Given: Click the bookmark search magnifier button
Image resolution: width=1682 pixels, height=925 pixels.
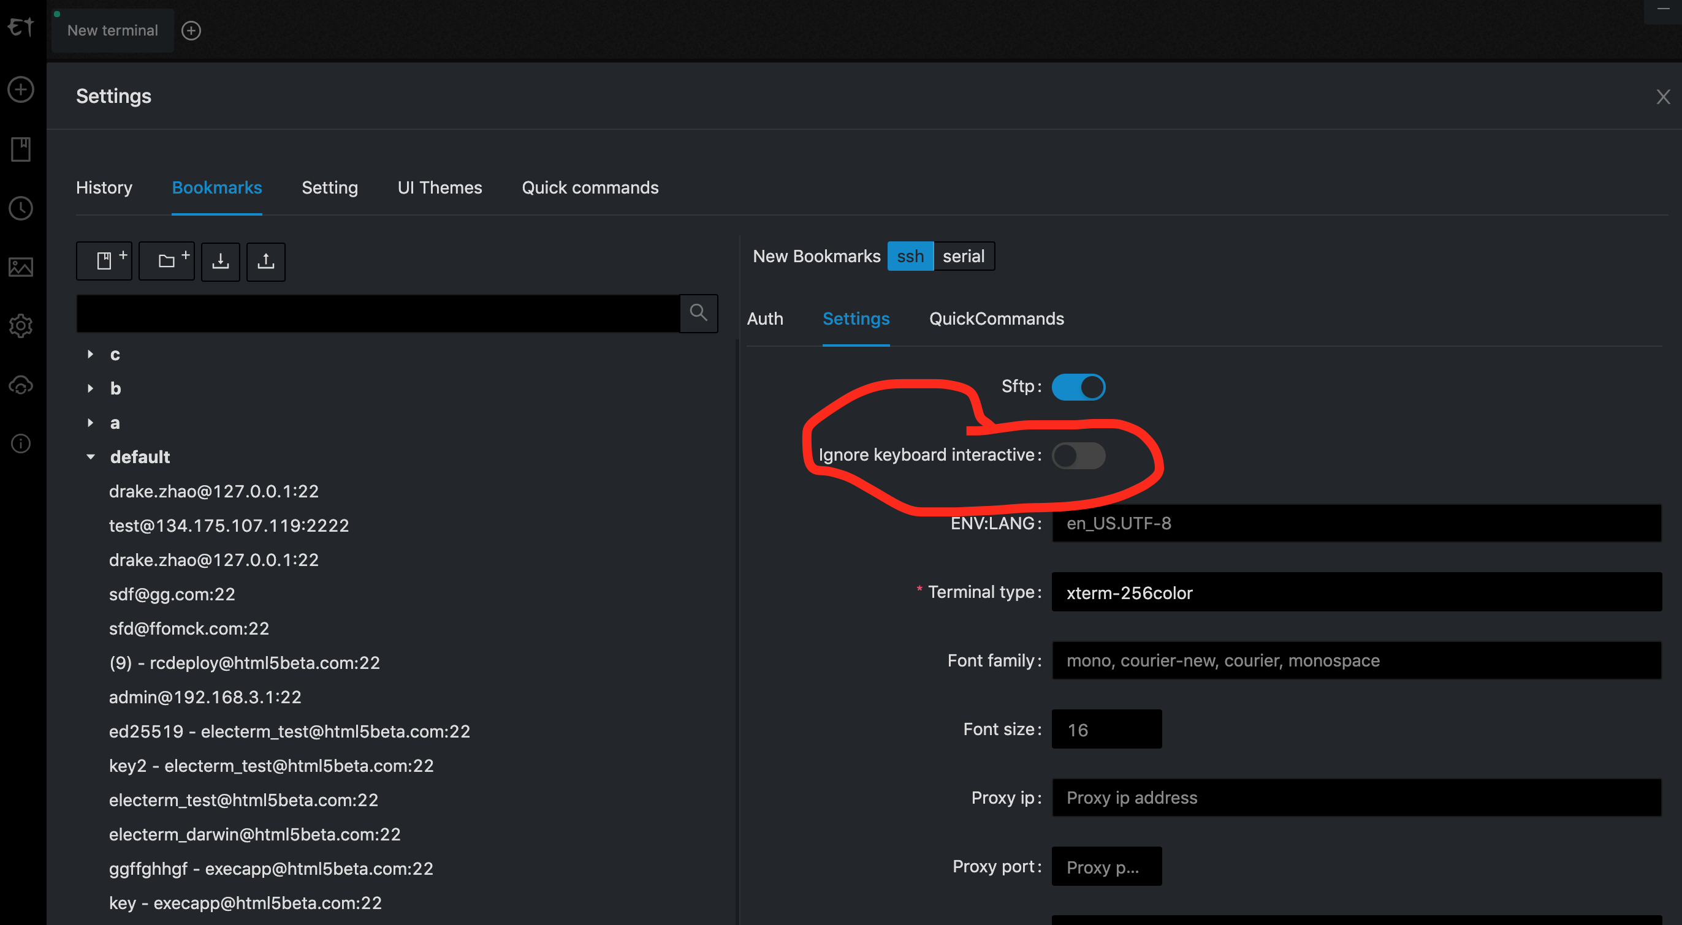Looking at the screenshot, I should click(698, 313).
